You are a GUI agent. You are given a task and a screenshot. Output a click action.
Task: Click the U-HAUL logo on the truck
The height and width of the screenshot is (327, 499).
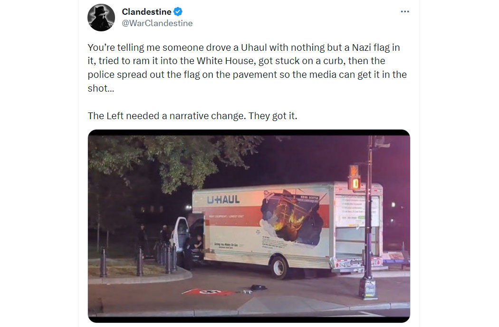coord(223,199)
